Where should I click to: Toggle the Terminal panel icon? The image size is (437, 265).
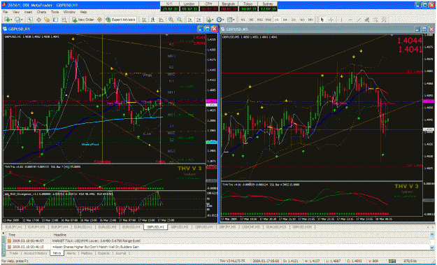(55, 20)
